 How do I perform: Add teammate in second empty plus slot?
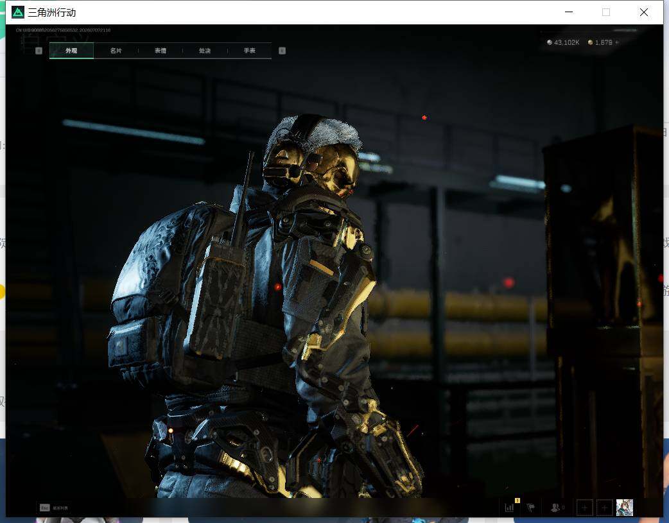pyautogui.click(x=605, y=508)
